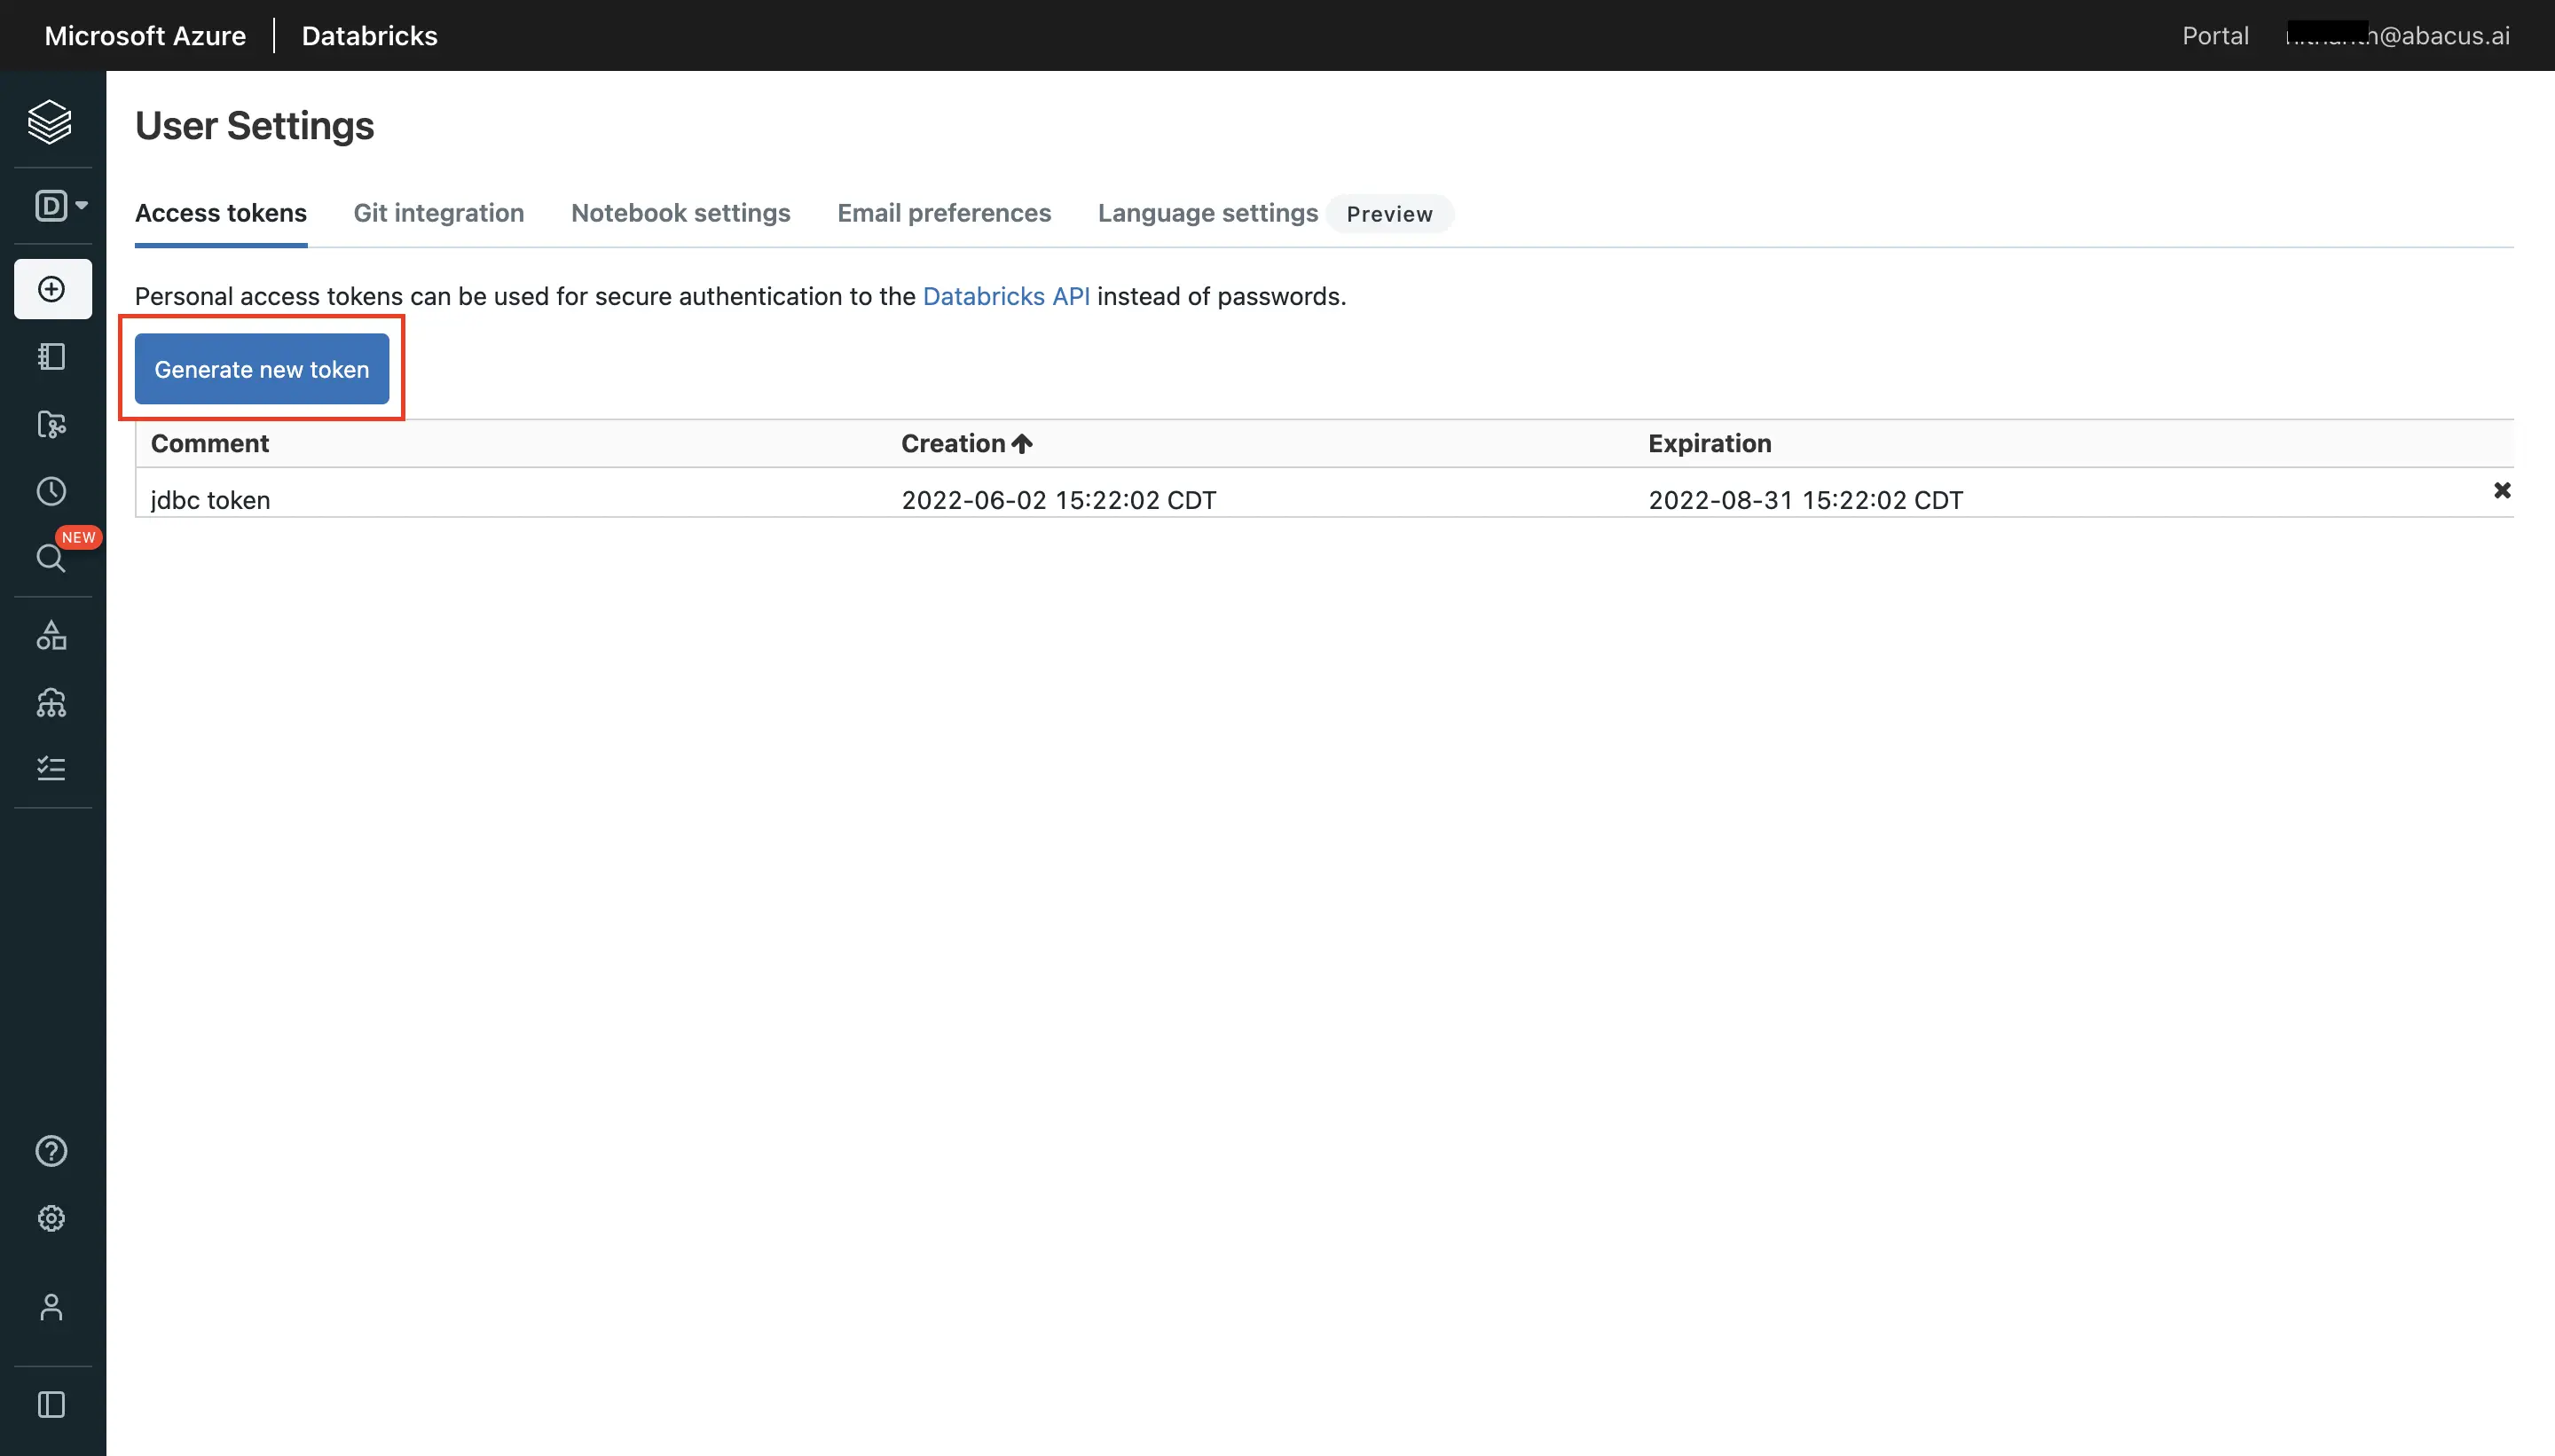Switch to the Git integration tab
The height and width of the screenshot is (1456, 2555).
(438, 213)
